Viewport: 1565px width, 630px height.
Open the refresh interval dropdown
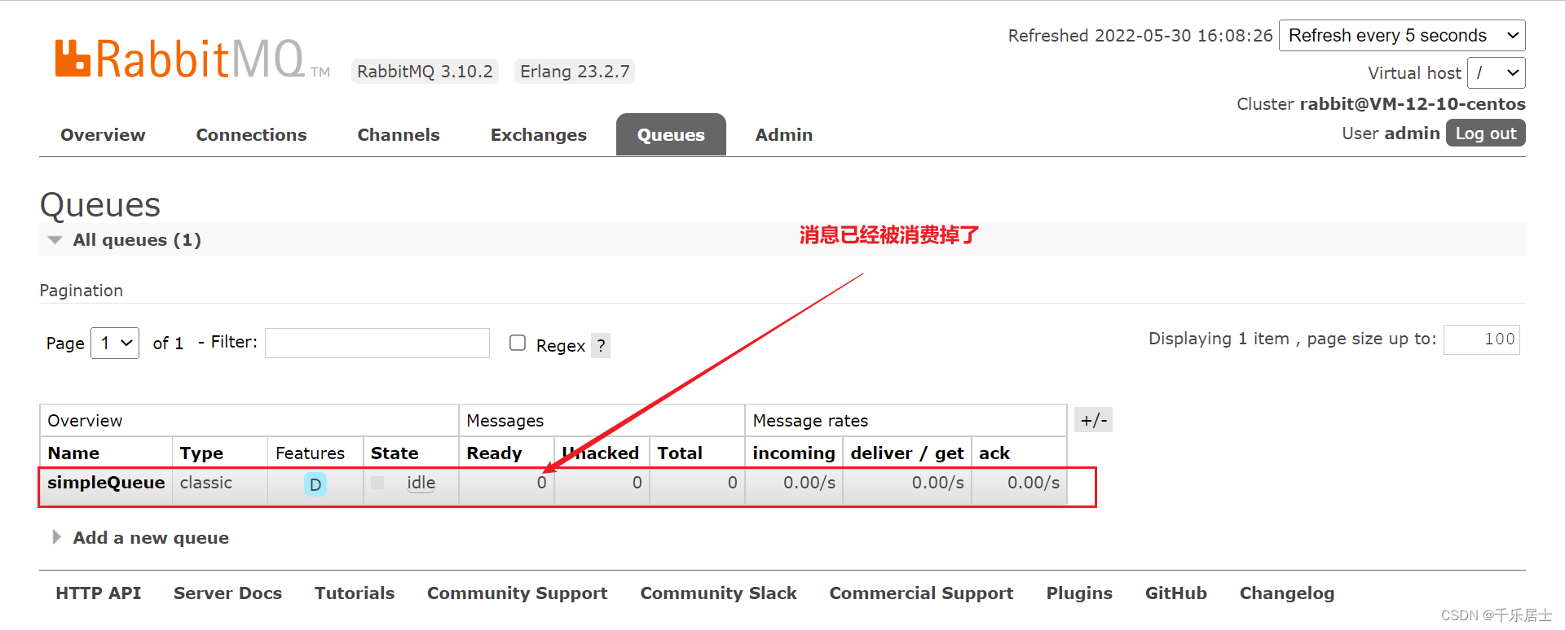click(1402, 36)
